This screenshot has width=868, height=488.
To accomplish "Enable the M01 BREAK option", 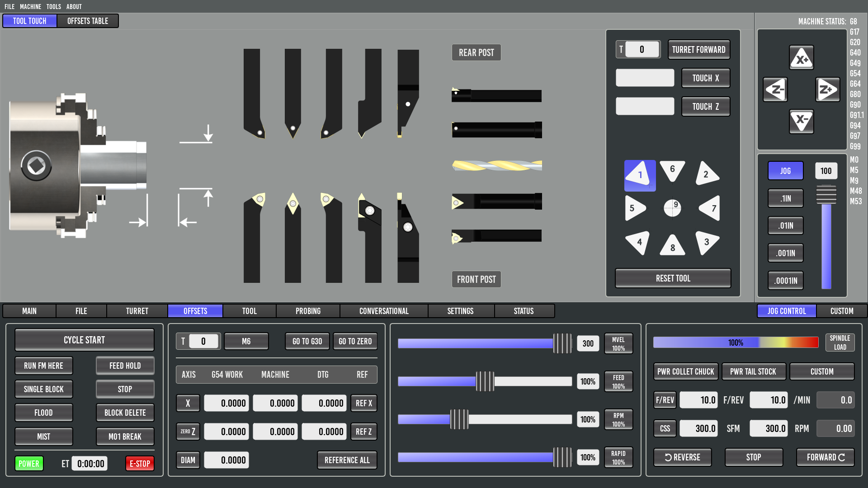I will [125, 436].
